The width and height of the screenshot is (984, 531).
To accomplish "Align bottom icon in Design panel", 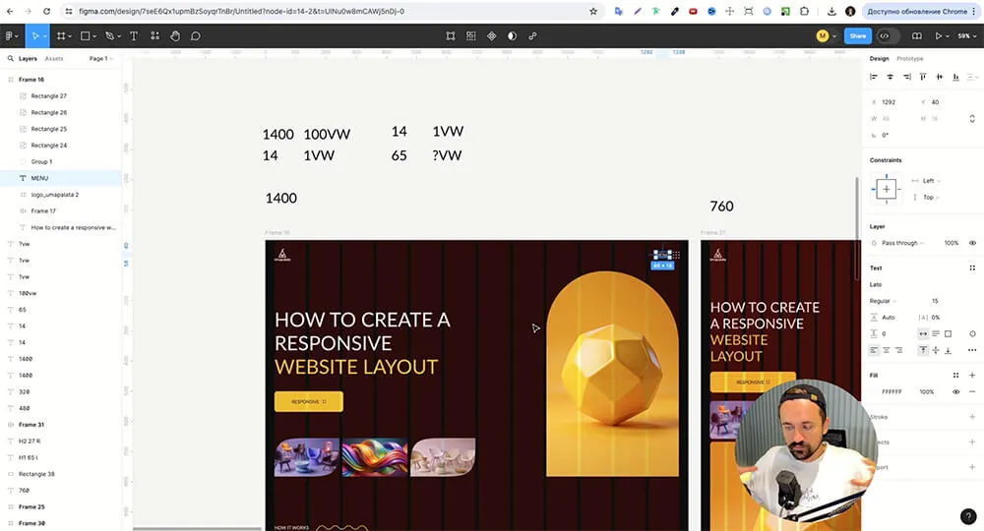I will (x=955, y=77).
